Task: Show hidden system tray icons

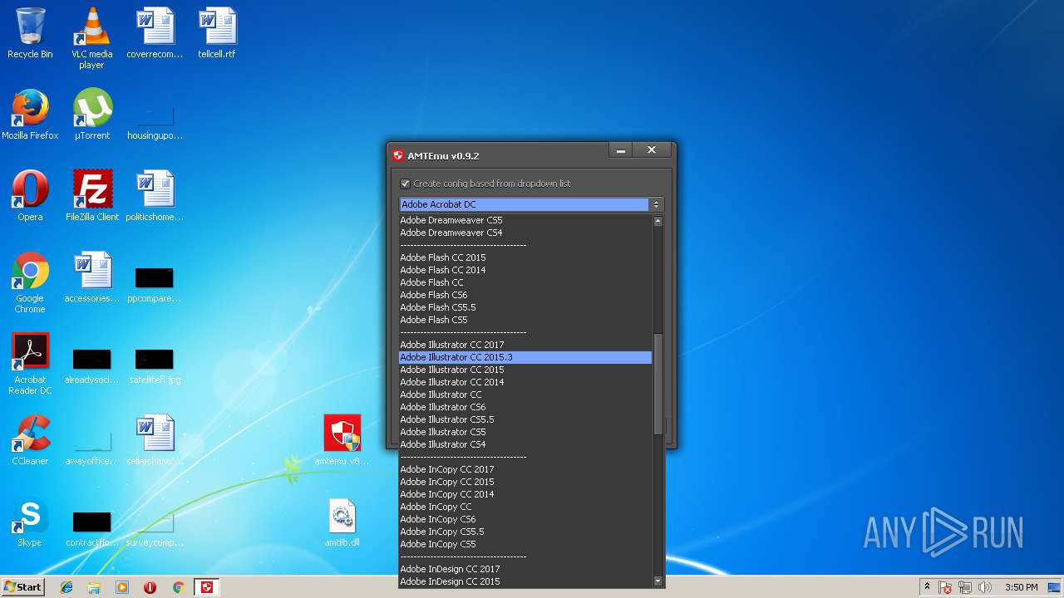Action: [x=928, y=587]
